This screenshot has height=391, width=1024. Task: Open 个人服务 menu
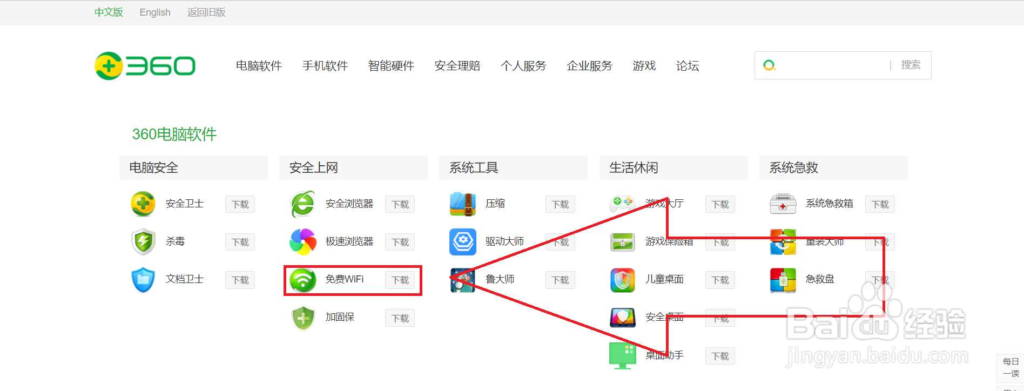click(523, 66)
